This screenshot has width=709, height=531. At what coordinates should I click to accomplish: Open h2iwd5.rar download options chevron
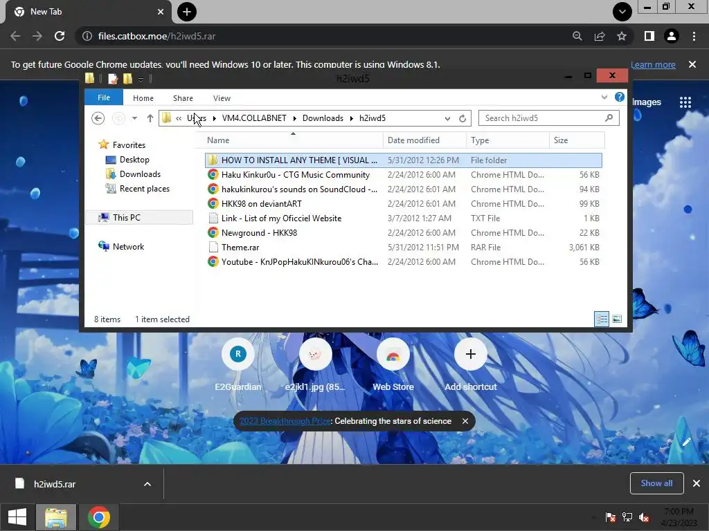point(147,484)
